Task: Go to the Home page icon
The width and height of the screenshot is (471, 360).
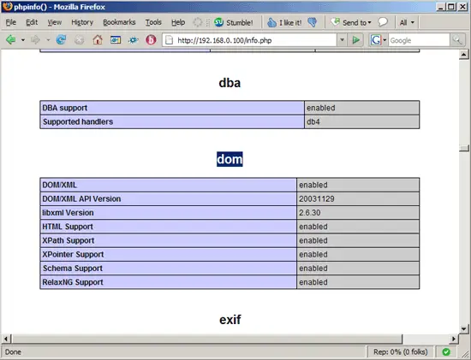Action: pyautogui.click(x=98, y=40)
